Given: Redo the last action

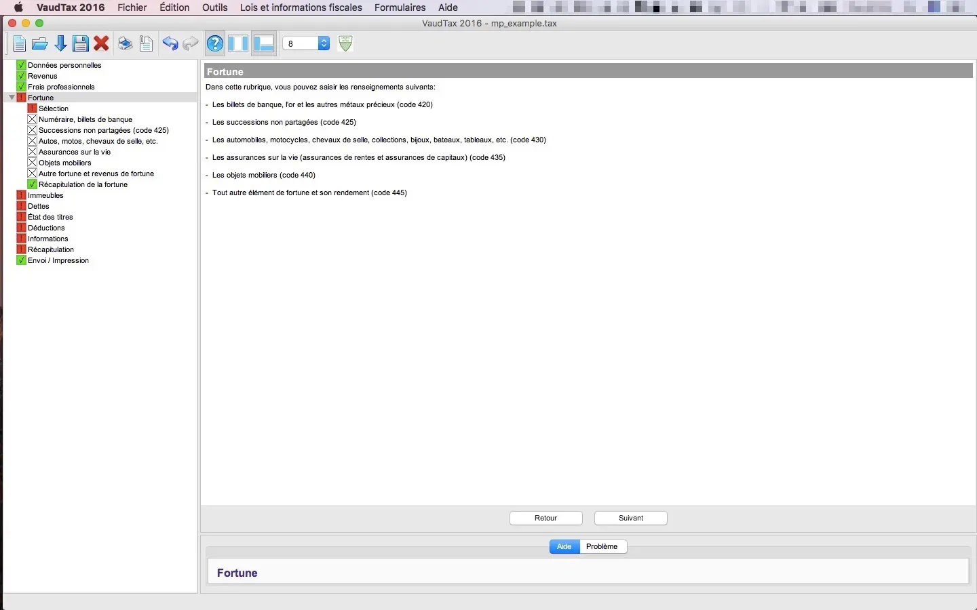Looking at the screenshot, I should 191,44.
